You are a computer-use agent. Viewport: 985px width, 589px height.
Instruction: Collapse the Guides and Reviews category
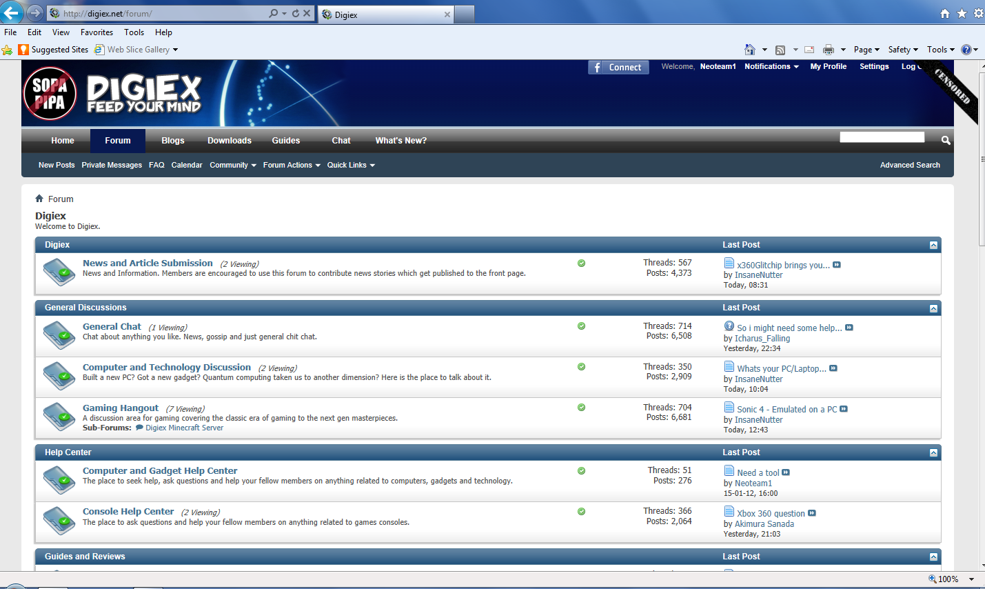933,557
